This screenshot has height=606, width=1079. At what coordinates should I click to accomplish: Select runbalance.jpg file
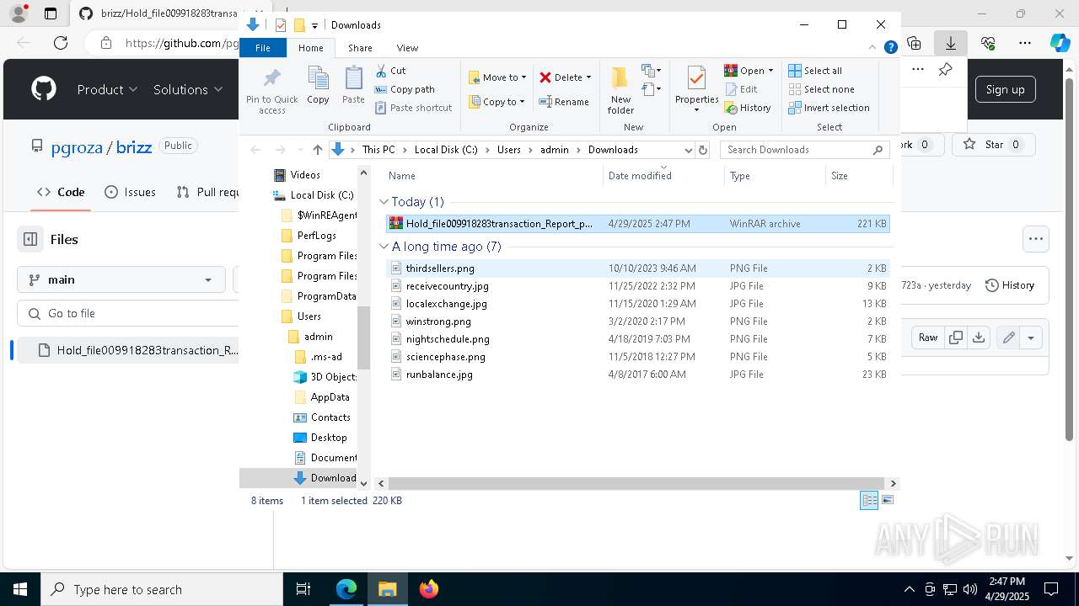(x=637, y=375)
